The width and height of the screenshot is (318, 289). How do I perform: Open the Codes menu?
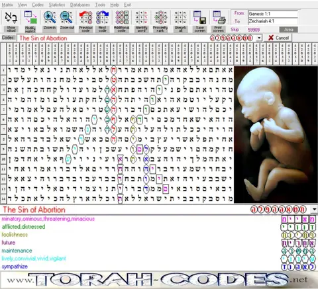[x=38, y=5]
